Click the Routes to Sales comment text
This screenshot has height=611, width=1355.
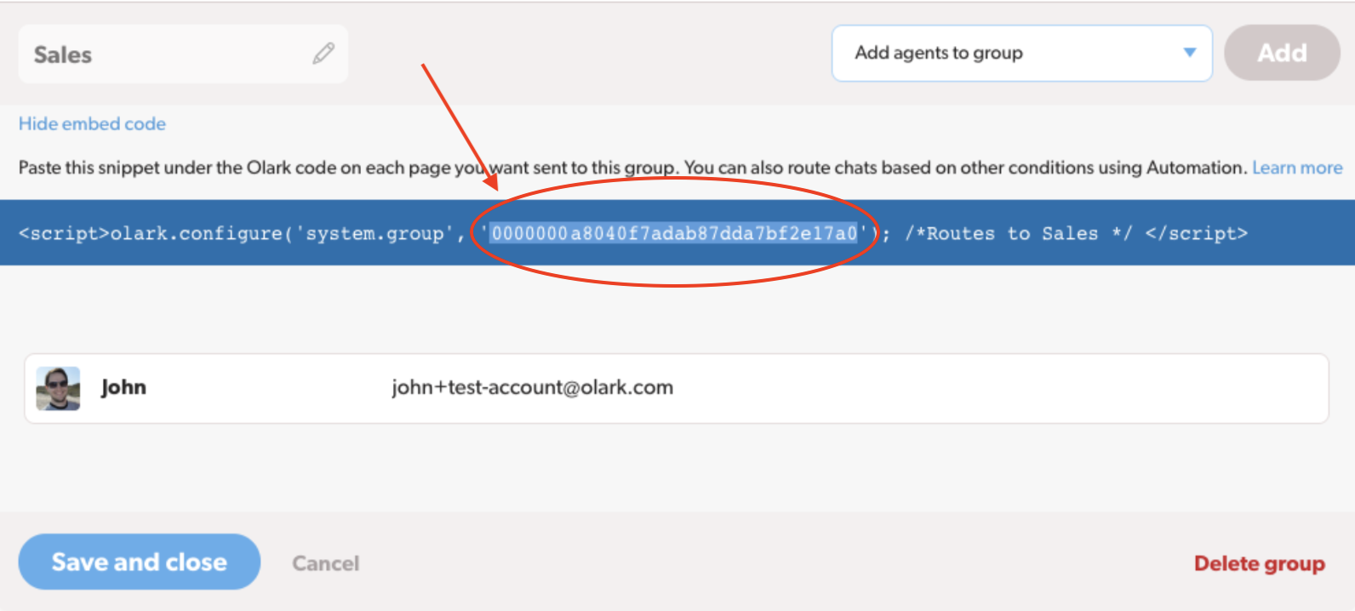[x=1019, y=233]
